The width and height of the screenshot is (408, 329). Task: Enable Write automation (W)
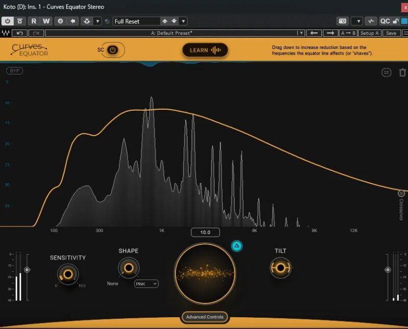[x=46, y=21]
